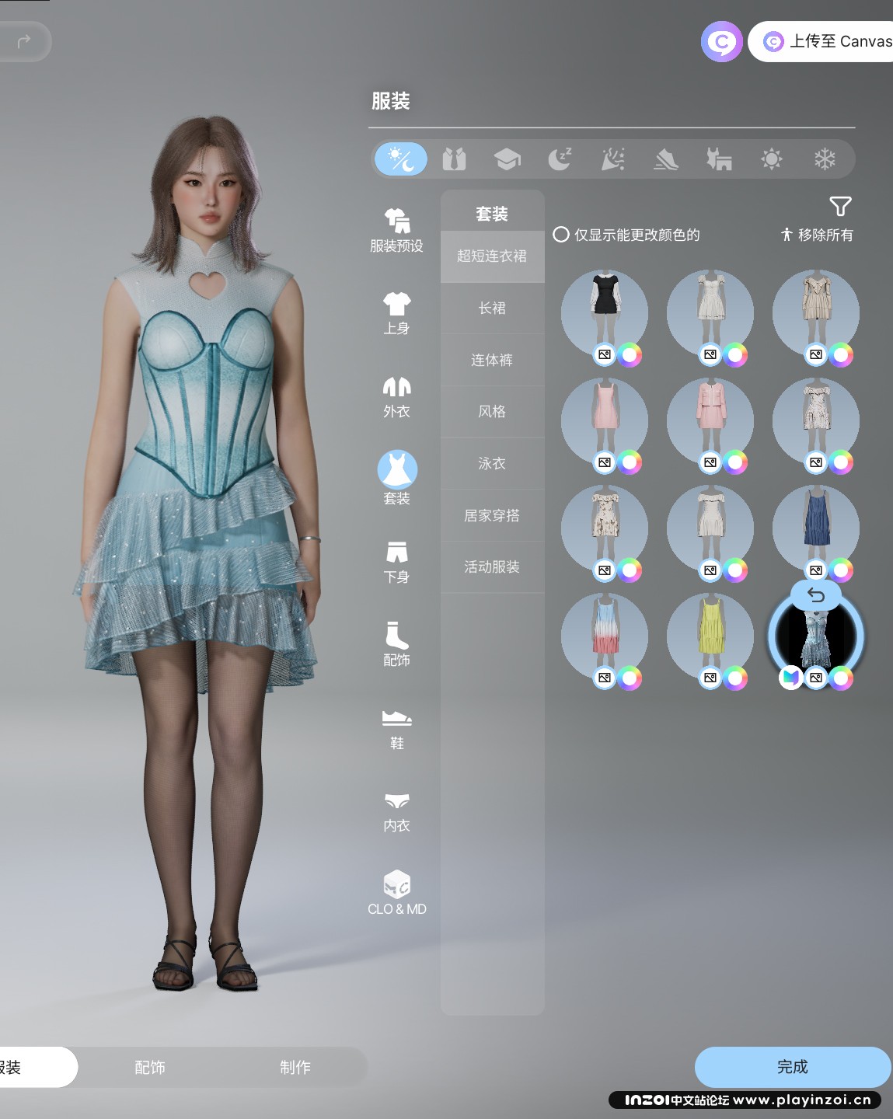The image size is (893, 1119).
Task: Open the filter funnel icon
Action: click(x=840, y=206)
